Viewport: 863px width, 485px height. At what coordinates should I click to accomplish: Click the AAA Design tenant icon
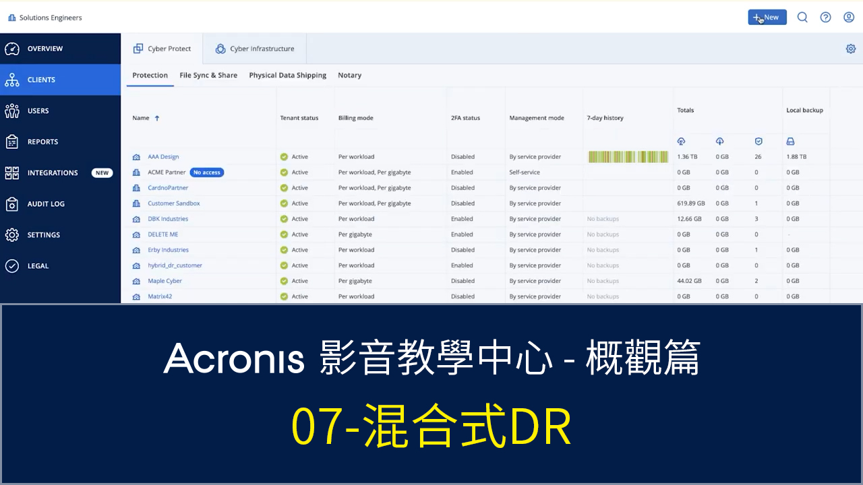click(x=137, y=157)
